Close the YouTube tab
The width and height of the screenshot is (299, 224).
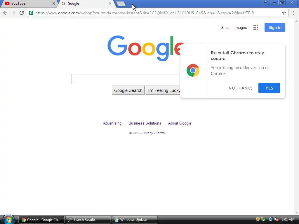54,3
